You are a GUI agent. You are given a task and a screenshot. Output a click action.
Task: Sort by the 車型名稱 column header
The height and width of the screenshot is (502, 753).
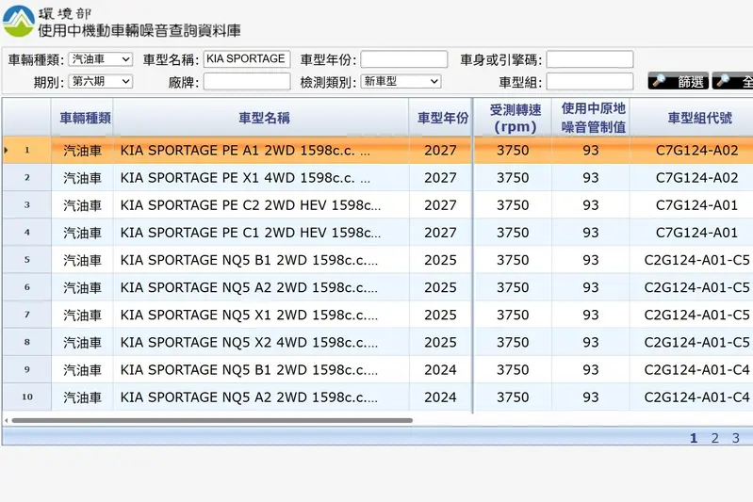261,118
